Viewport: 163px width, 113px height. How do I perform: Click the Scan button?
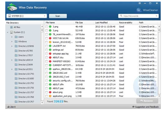tap(58, 16)
